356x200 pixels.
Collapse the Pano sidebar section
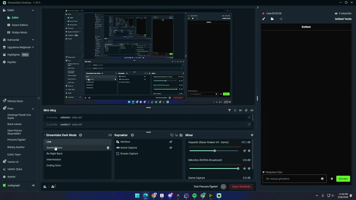click(x=33, y=109)
